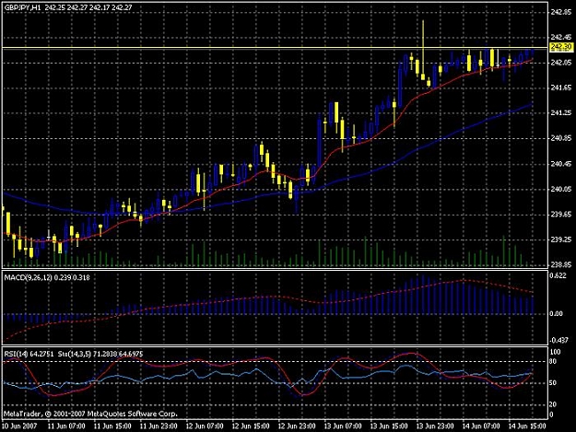This screenshot has width=576, height=432.
Task: Click the 239.65 price scale label
Action: click(x=561, y=215)
